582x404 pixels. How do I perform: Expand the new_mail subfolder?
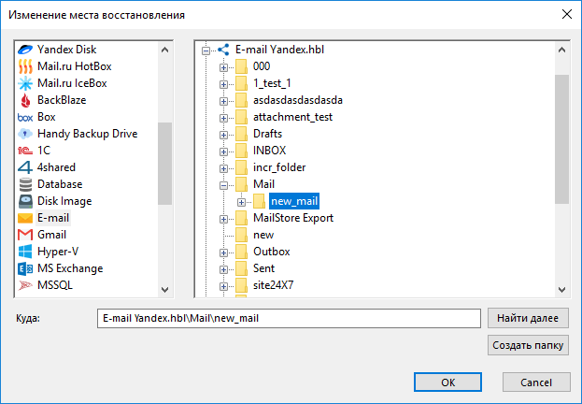pyautogui.click(x=241, y=202)
